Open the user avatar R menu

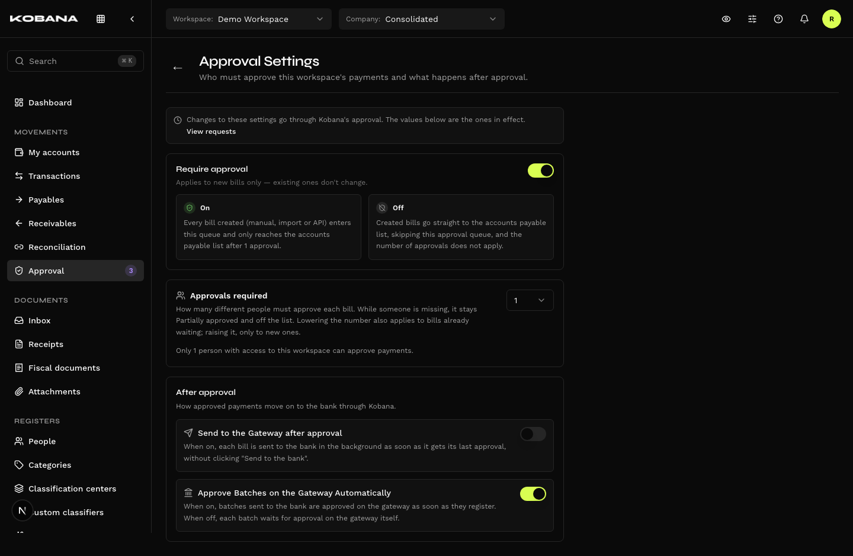[832, 19]
